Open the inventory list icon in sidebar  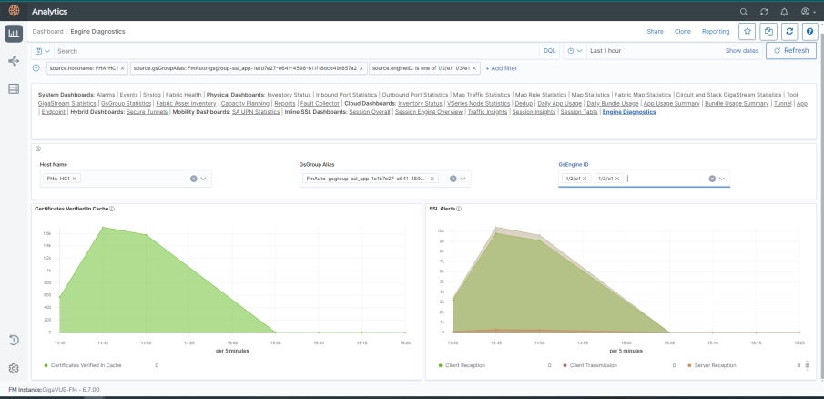[14, 88]
